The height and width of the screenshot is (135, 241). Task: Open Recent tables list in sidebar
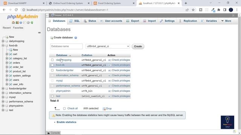7,28
